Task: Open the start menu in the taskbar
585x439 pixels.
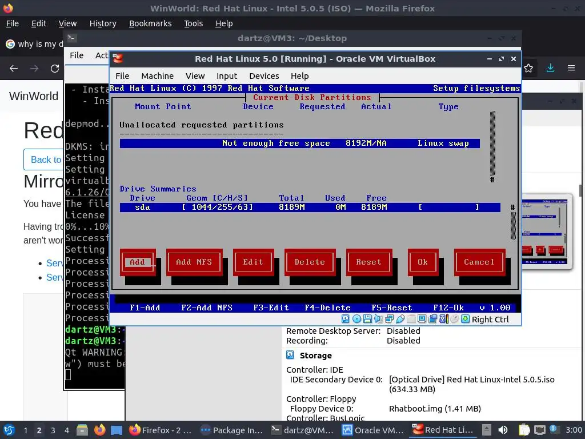Action: tap(9, 430)
